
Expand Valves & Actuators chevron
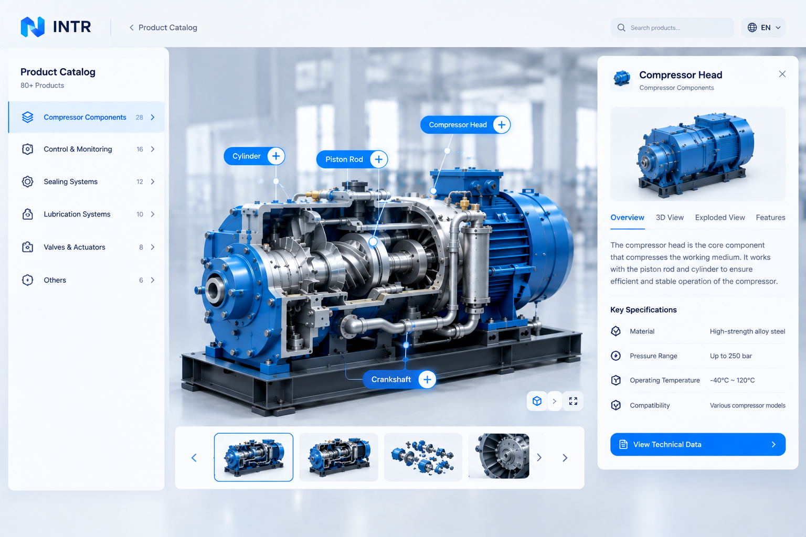point(153,247)
